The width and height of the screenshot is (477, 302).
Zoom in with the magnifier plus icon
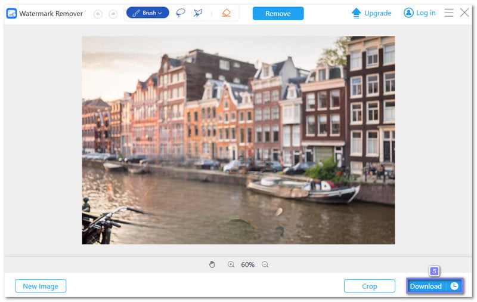click(231, 264)
